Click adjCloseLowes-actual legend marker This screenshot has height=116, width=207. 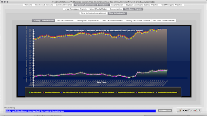point(101,92)
